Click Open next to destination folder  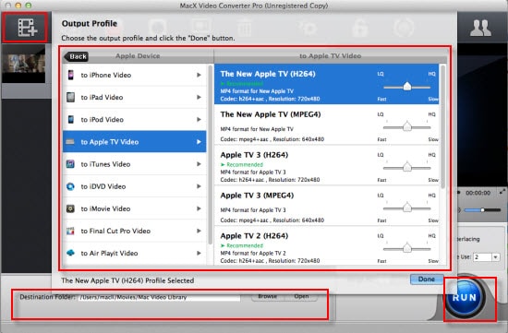coord(301,296)
